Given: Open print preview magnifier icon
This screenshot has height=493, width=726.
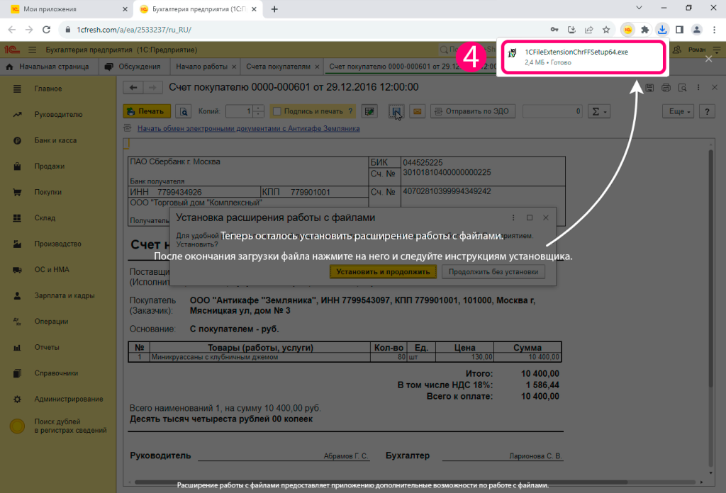Looking at the screenshot, I should [x=184, y=111].
